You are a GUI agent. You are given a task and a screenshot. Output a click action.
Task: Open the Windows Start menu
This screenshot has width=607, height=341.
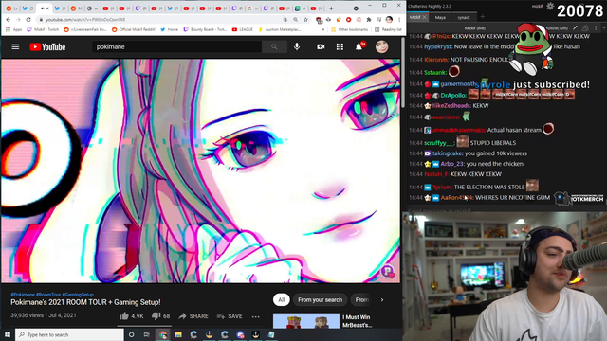point(8,334)
